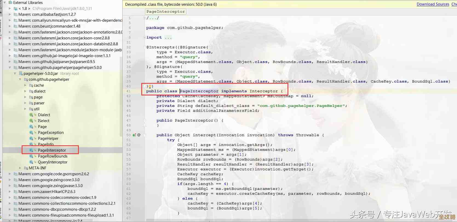Click the Dialect interface icon in tree
The image size is (457, 222).
(31, 115)
